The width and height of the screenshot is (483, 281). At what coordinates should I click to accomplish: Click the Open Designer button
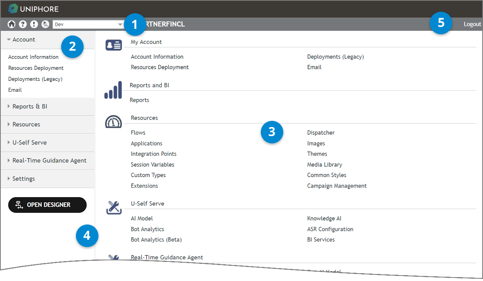(47, 205)
